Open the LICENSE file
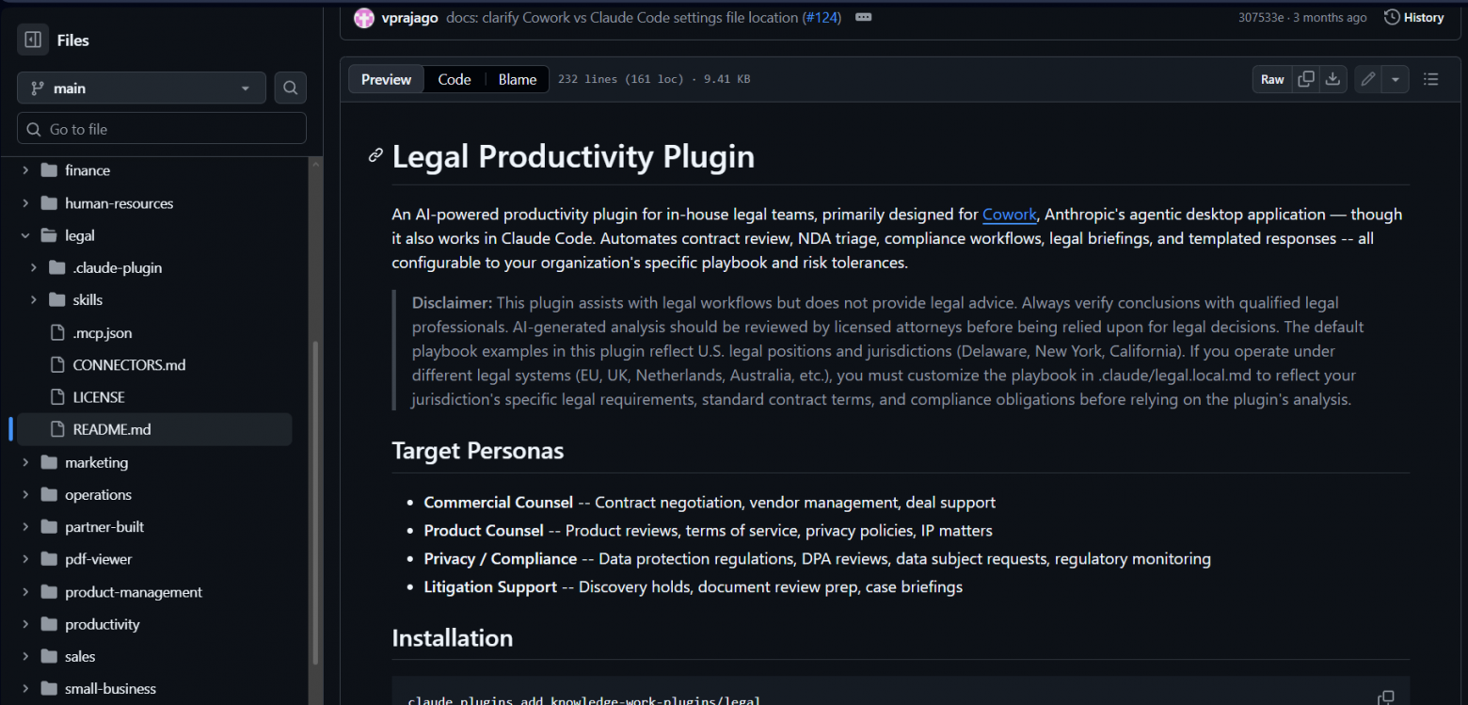1468x705 pixels. [x=99, y=397]
